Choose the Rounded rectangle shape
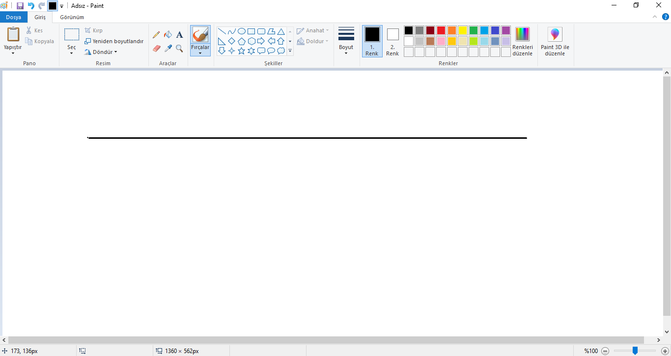 coord(261,31)
